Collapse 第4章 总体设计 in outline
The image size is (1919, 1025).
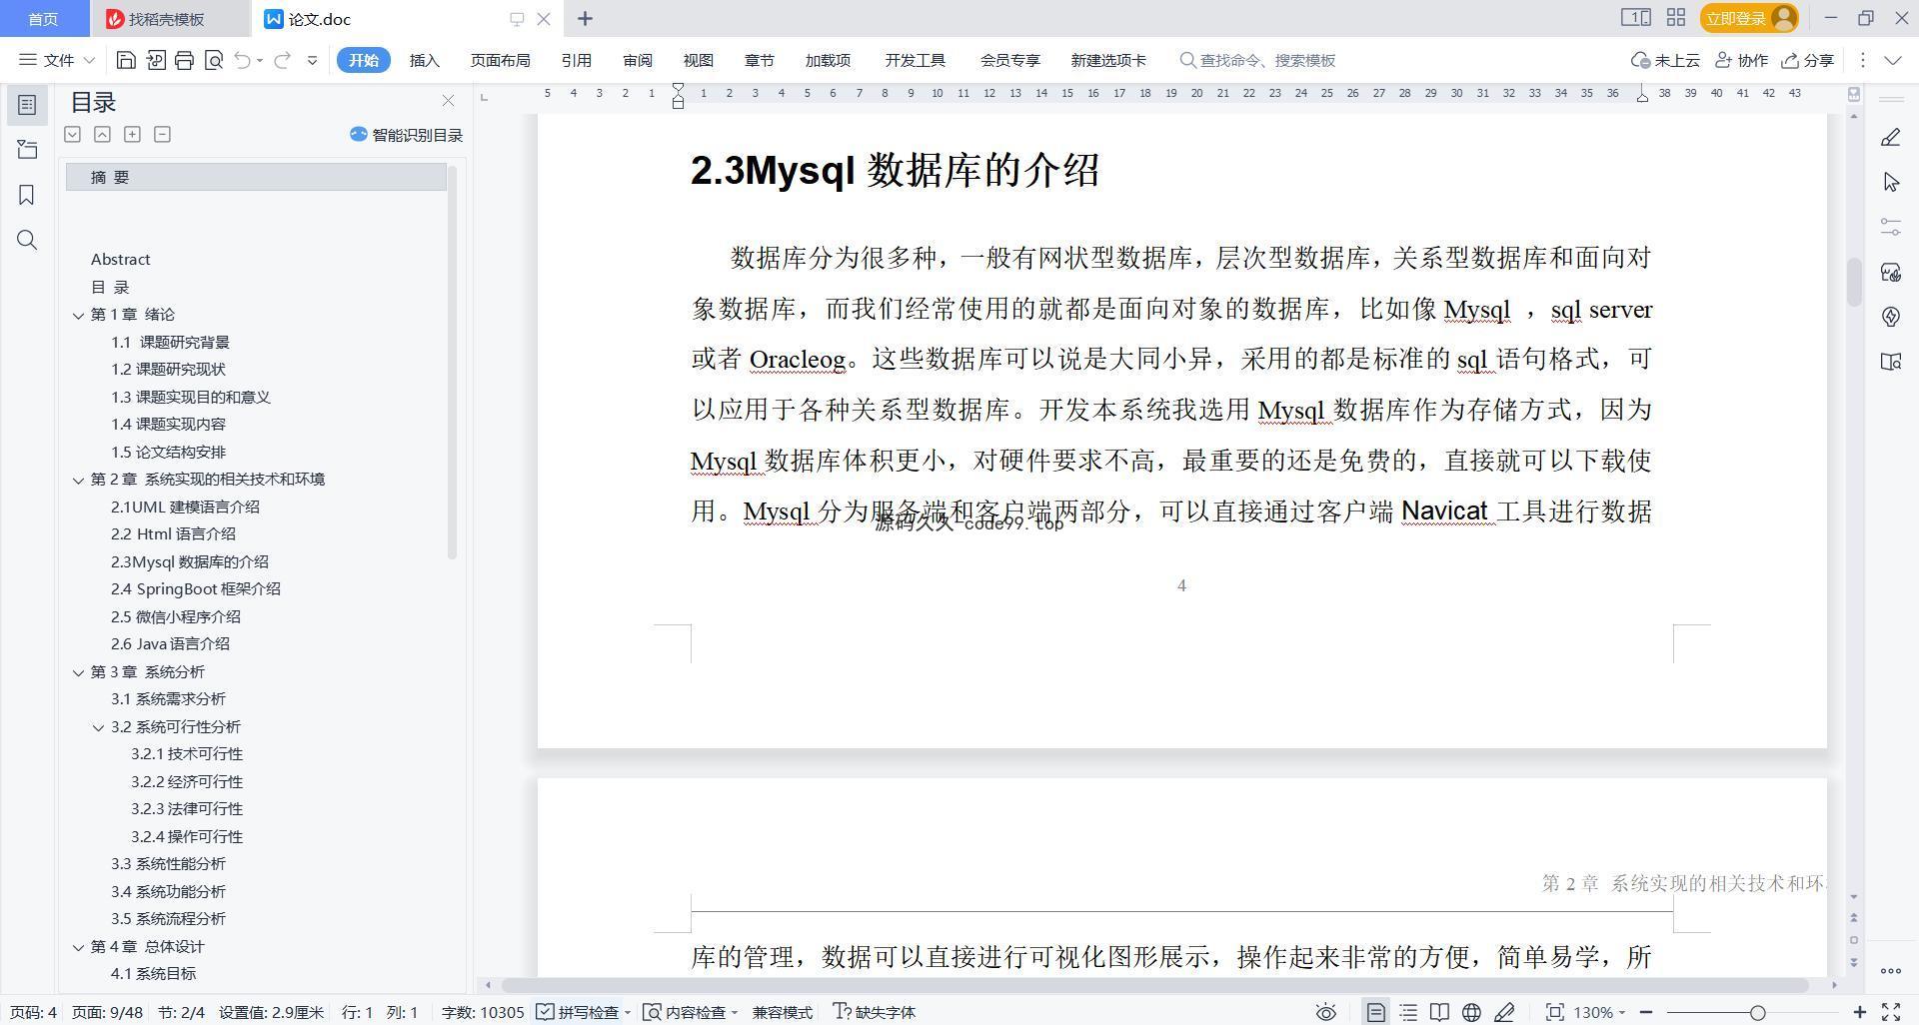tap(78, 947)
